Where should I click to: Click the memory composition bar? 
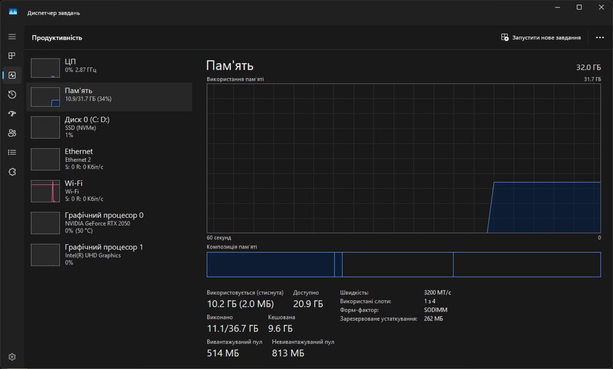(403, 265)
